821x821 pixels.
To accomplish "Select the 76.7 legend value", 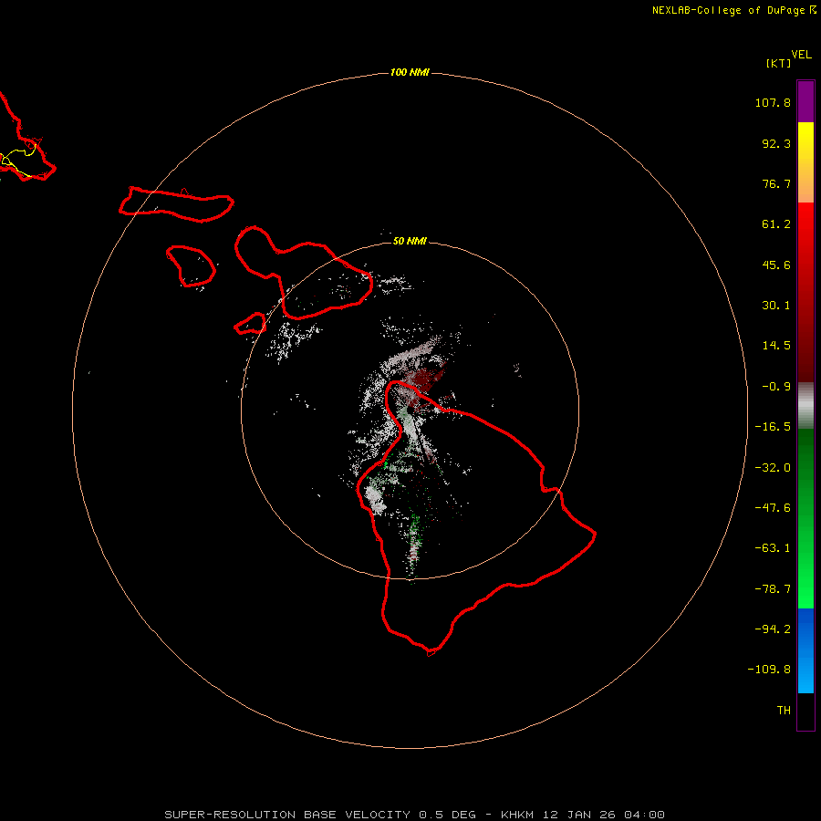I will click(x=776, y=183).
